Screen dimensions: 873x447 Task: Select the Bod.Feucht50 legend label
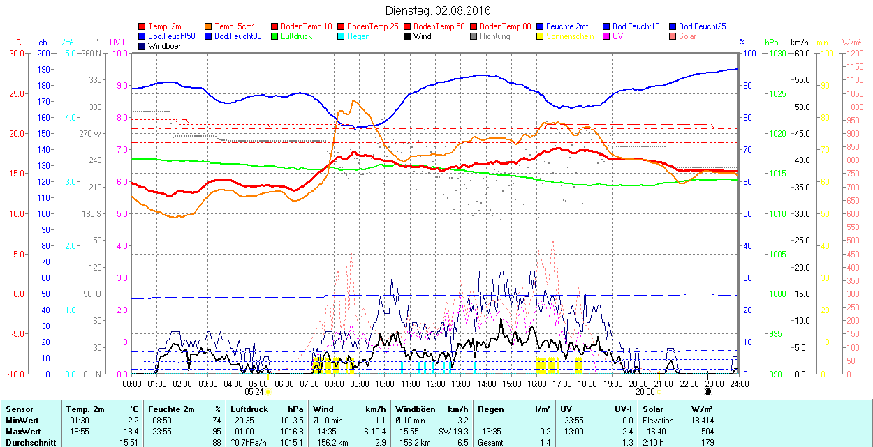pyautogui.click(x=172, y=36)
